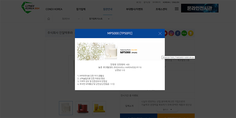This screenshot has height=118, width=236.
Task: Click the 마이페이지 link
Action: [156, 2]
